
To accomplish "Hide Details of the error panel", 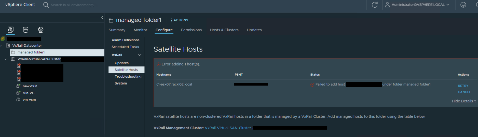I will (x=464, y=101).
